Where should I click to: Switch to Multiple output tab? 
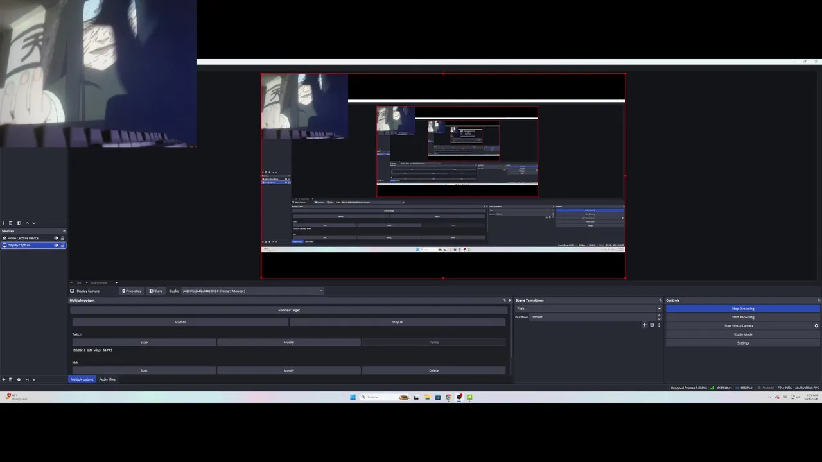coord(82,379)
